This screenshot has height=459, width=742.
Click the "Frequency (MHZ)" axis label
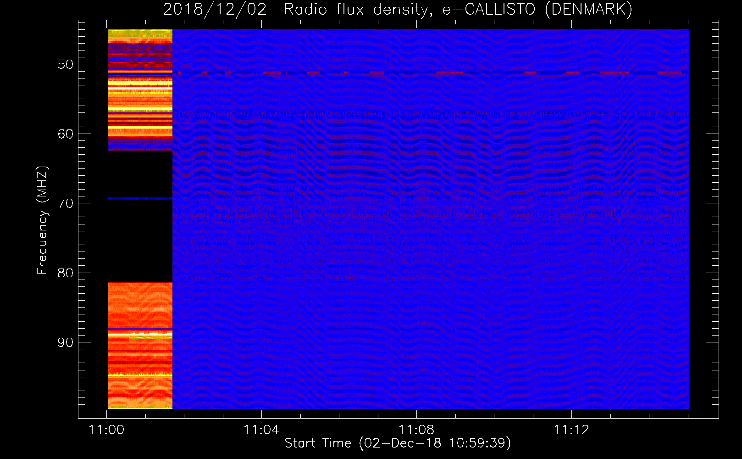[42, 220]
